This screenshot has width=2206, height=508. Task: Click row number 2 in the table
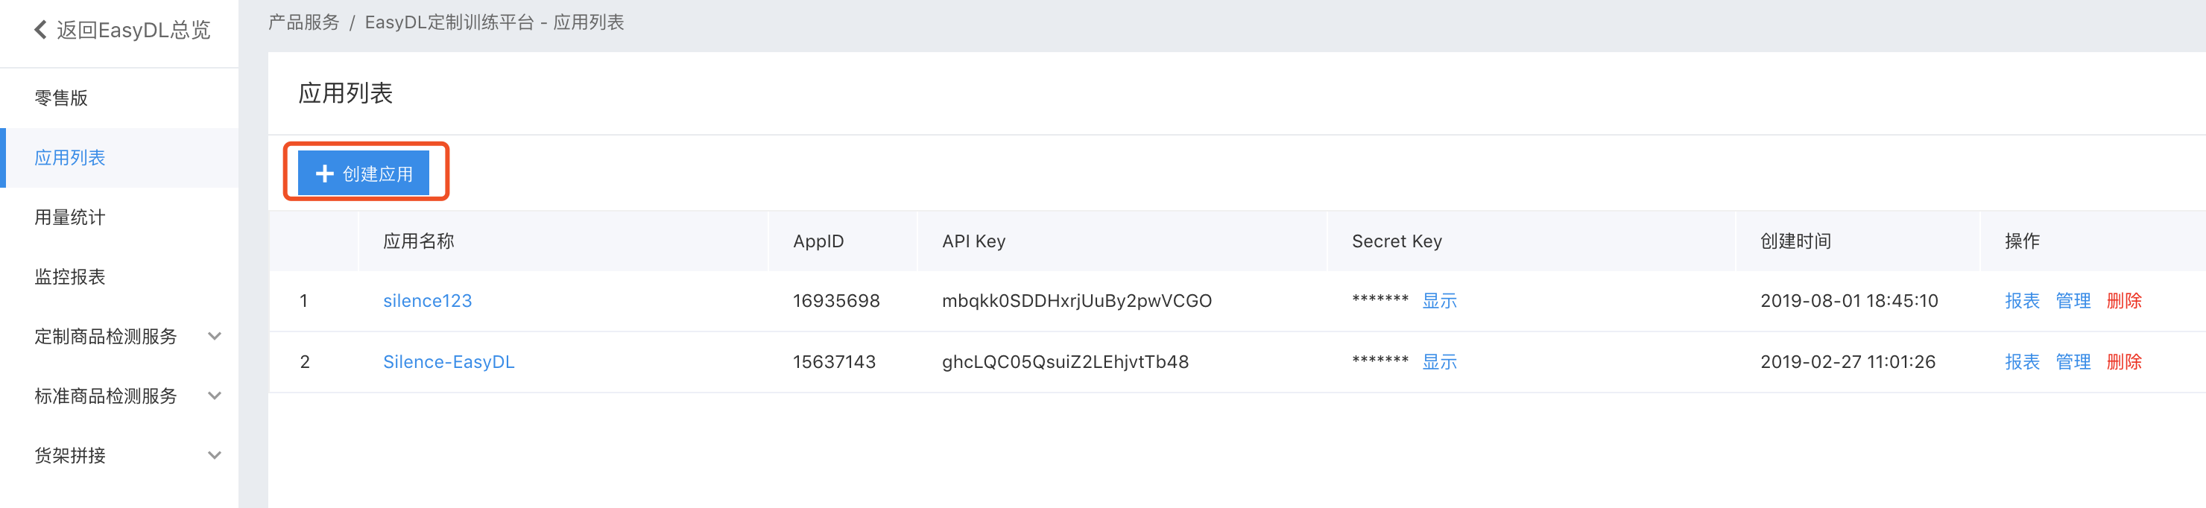305,362
